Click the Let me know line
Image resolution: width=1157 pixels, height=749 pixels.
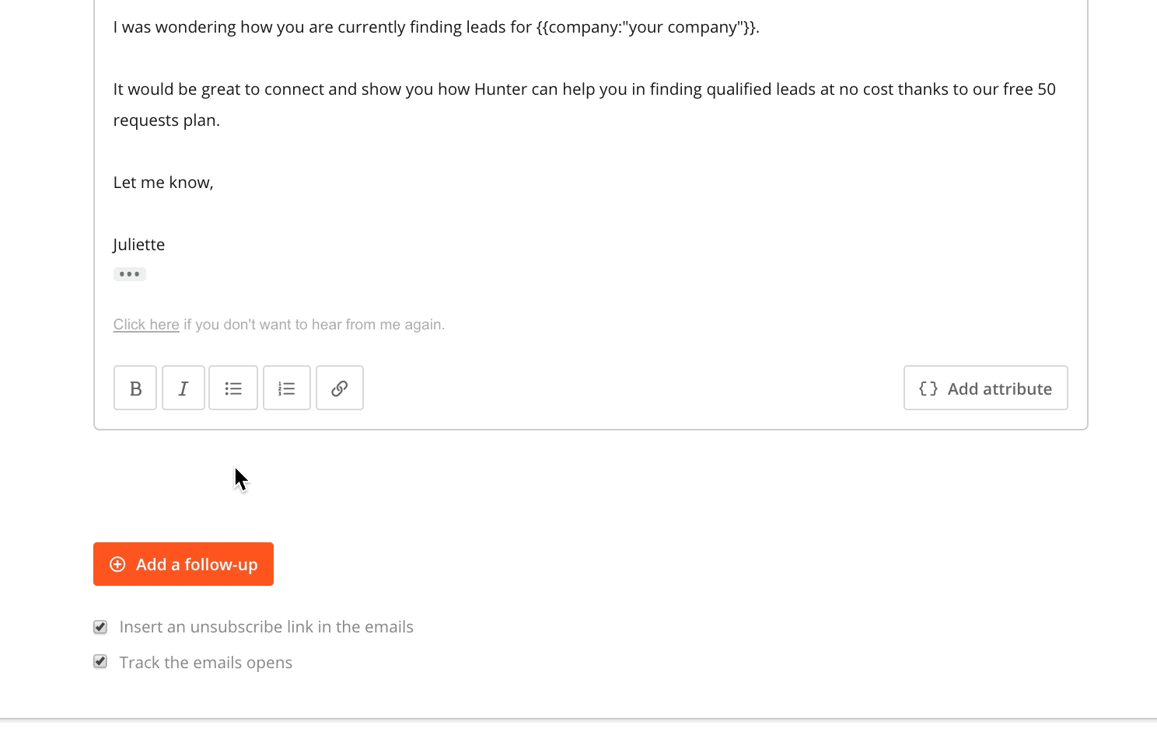(163, 182)
